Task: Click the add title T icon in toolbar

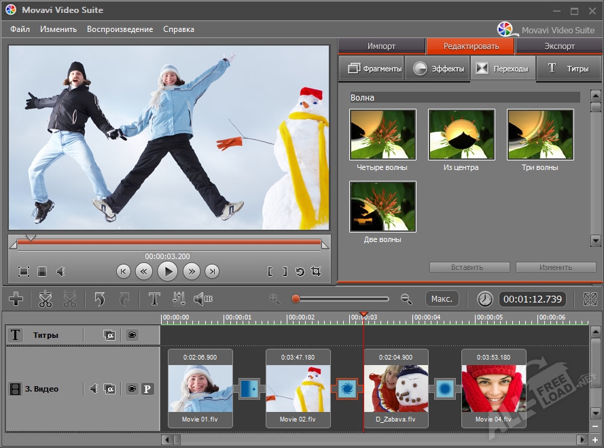Action: [154, 299]
